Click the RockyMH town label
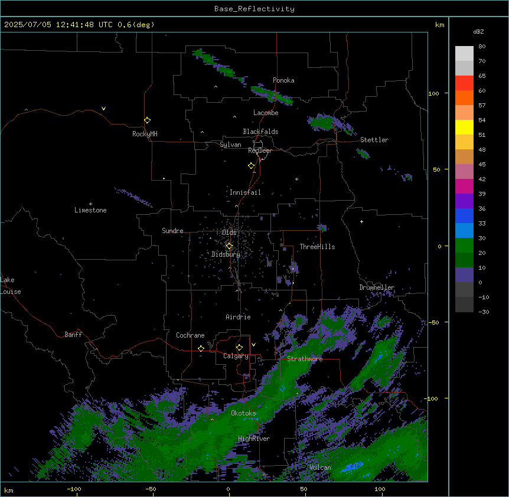 [x=145, y=134]
